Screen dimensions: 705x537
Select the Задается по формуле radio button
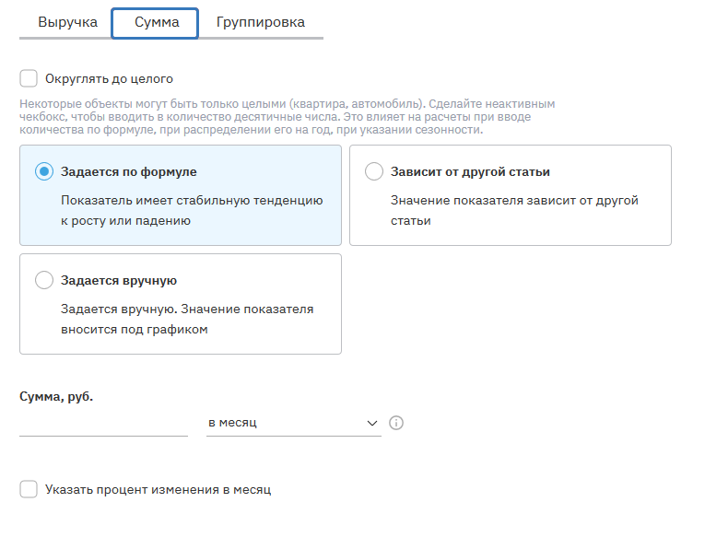point(43,171)
